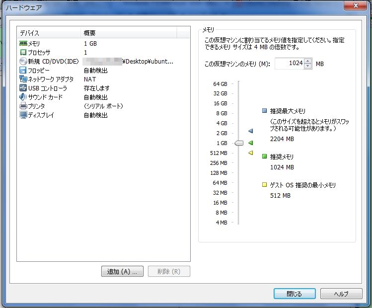
Task: Click the 4 GB slider scale label
Action: click(x=222, y=123)
